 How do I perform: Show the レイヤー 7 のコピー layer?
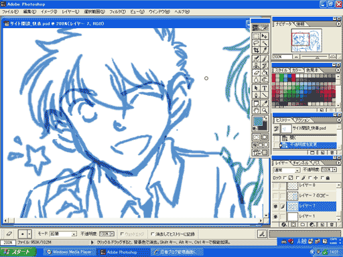click(275, 196)
